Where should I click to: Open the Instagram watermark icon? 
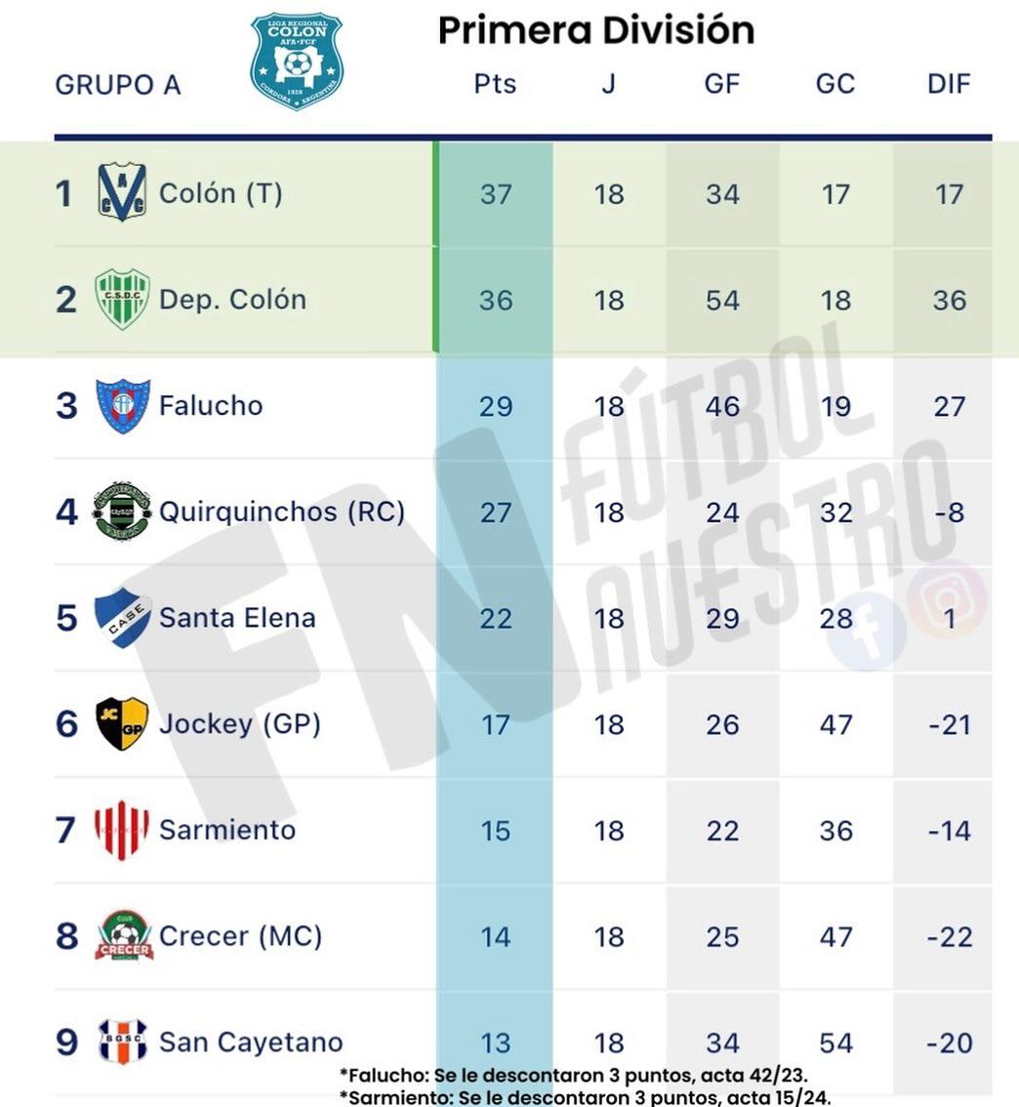[947, 598]
